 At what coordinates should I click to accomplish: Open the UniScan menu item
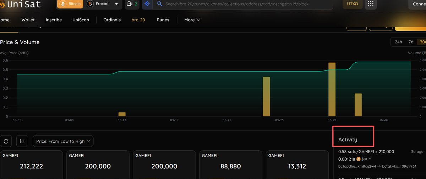tap(81, 20)
